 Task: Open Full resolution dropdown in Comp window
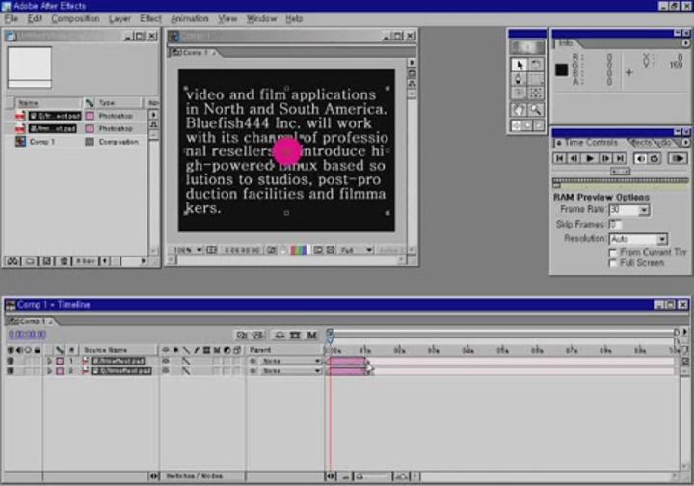(x=357, y=250)
